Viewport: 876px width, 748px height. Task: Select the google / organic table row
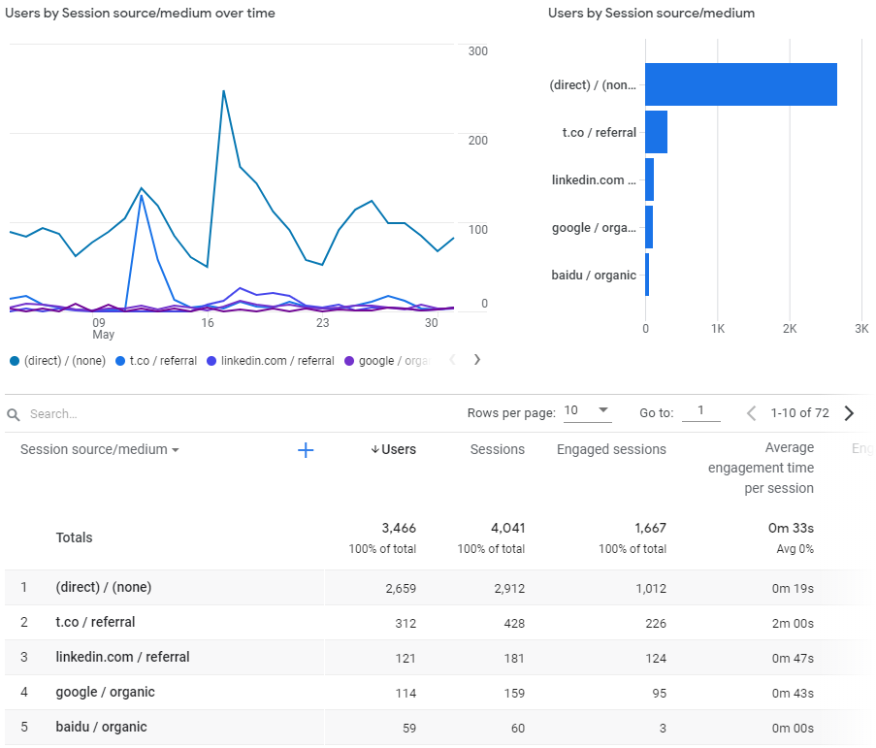[x=438, y=693]
